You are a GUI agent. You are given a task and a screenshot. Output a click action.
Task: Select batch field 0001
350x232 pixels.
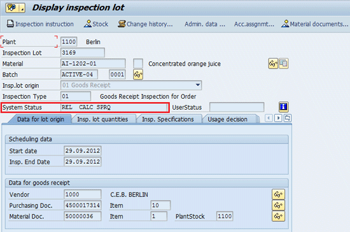click(x=117, y=75)
